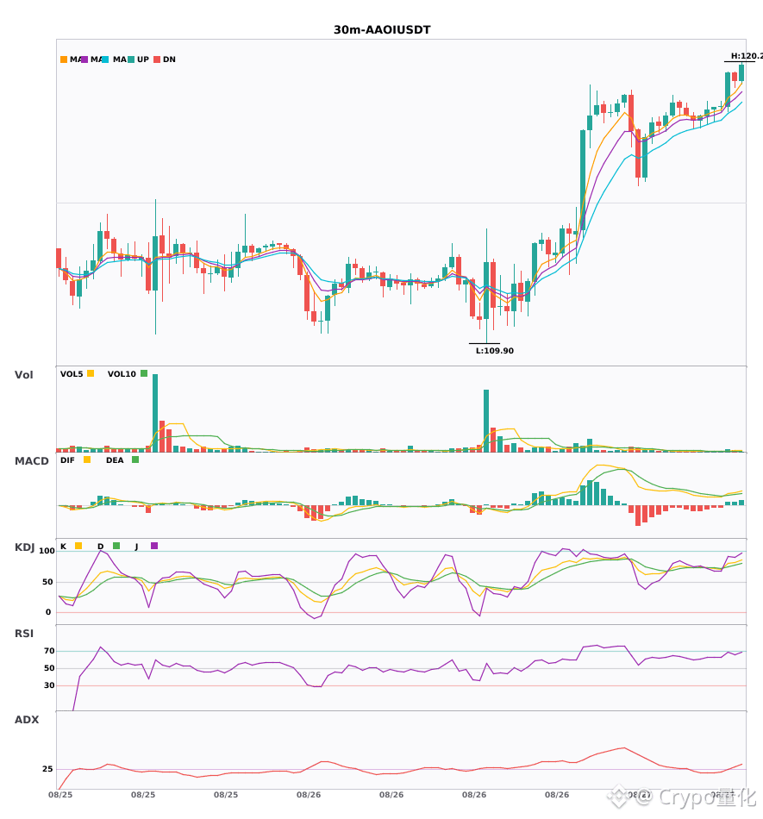The width and height of the screenshot is (763, 819).
Task: Click the VOL10 legend text
Action: [x=122, y=374]
